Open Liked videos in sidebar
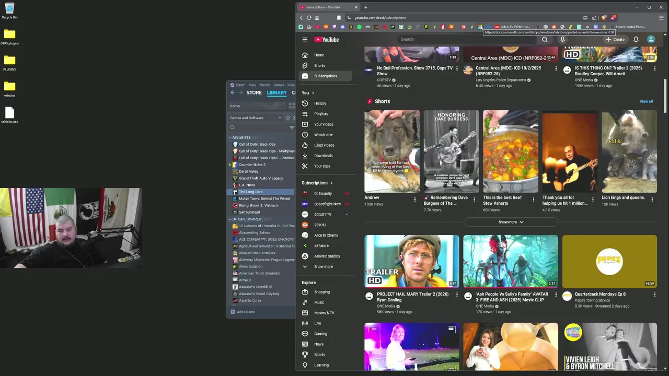Screen dimensions: 669x376 click(325, 145)
